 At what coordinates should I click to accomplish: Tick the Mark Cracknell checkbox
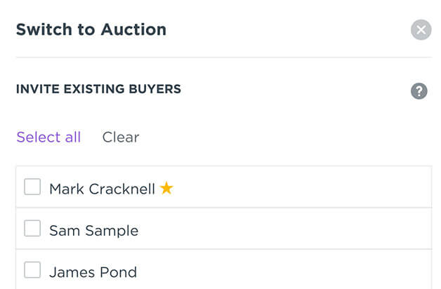32,187
